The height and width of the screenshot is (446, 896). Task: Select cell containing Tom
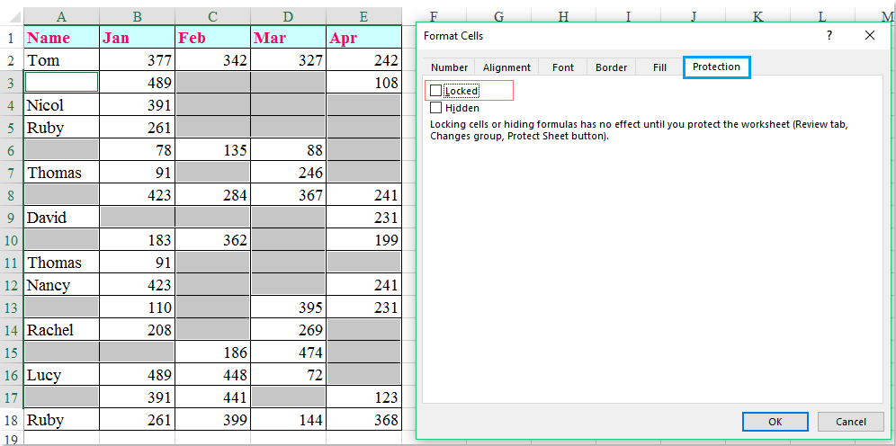coord(61,60)
